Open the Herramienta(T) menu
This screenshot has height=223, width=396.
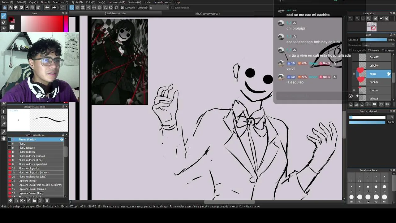(x=117, y=2)
